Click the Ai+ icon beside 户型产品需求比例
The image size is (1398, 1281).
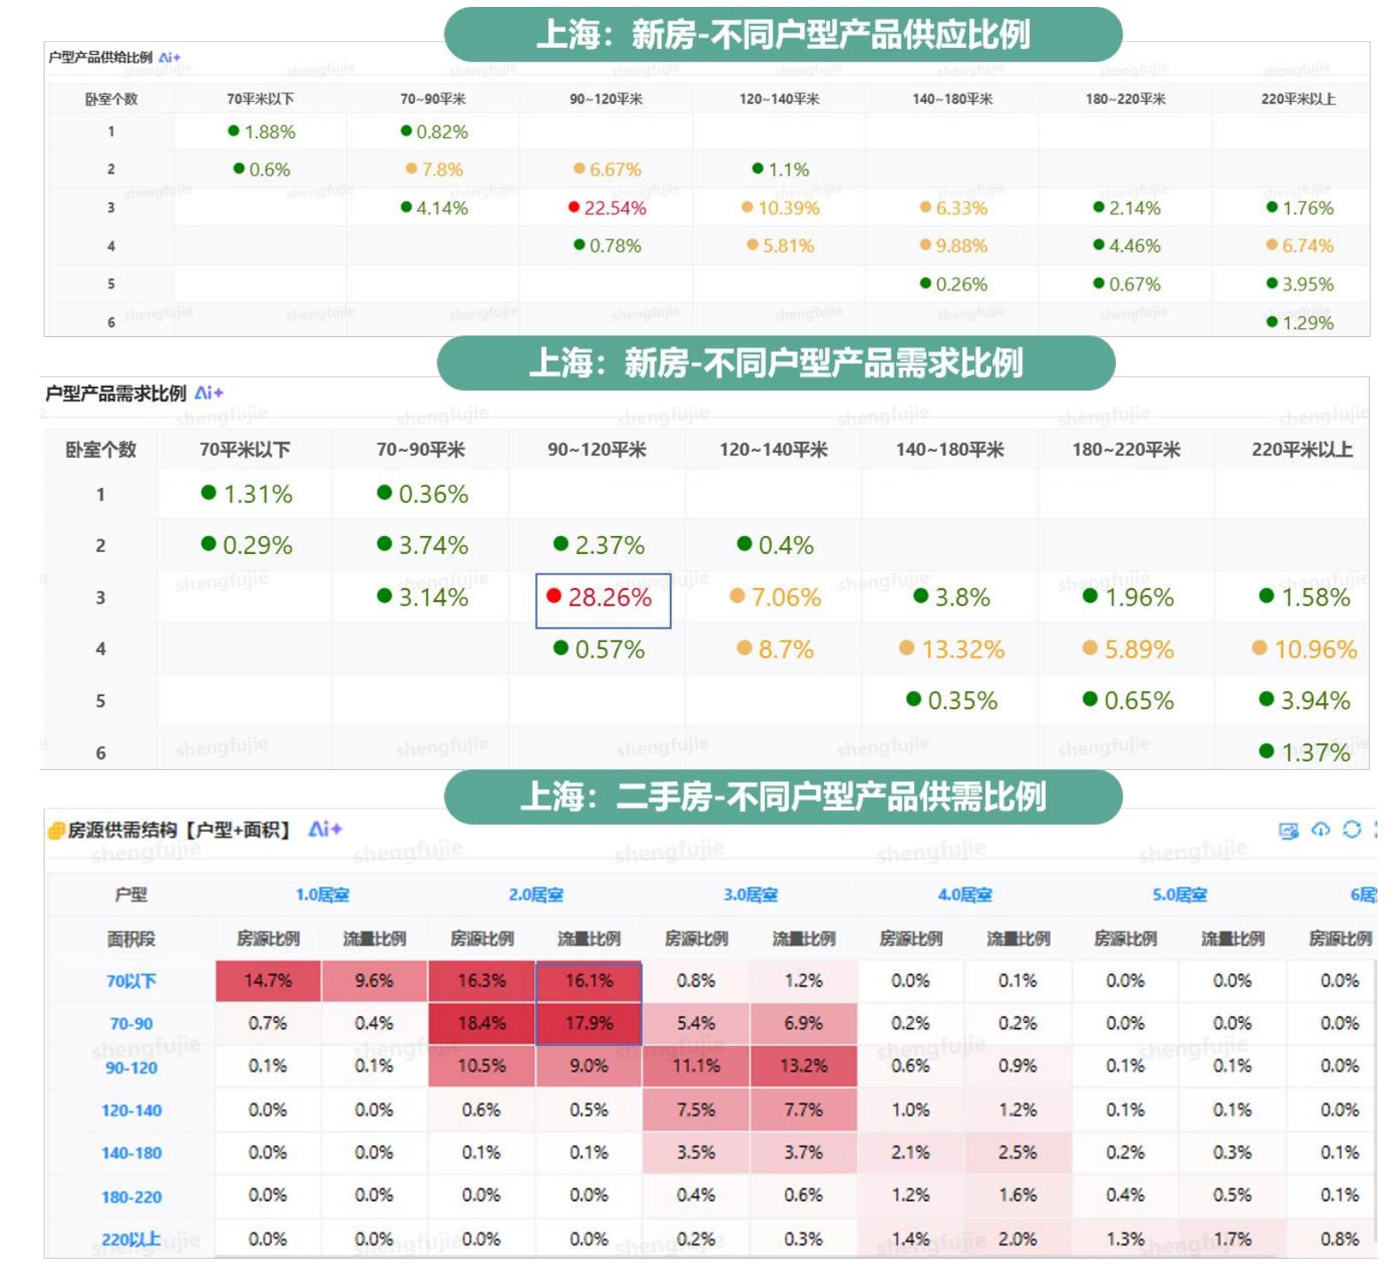click(x=209, y=393)
